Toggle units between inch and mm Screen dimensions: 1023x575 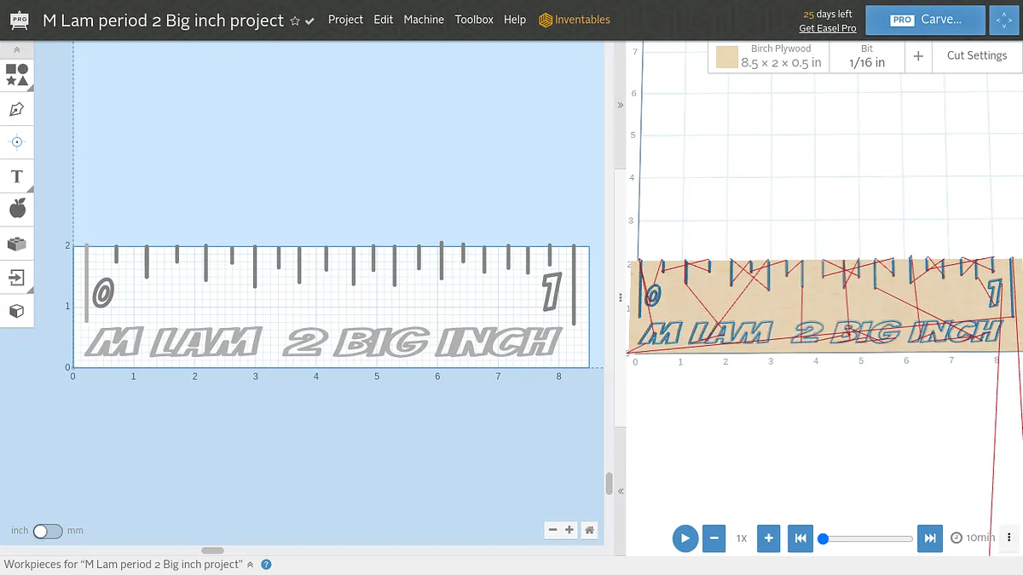click(47, 531)
